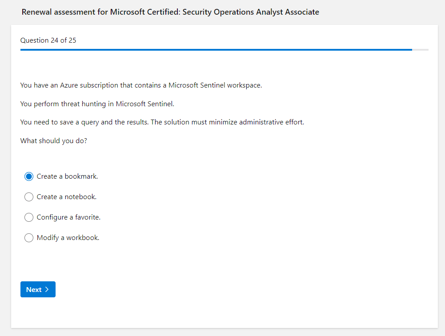Image resolution: width=445 pixels, height=336 pixels.
Task: Click the sentence about performing threat hunting
Action: pyautogui.click(x=97, y=104)
